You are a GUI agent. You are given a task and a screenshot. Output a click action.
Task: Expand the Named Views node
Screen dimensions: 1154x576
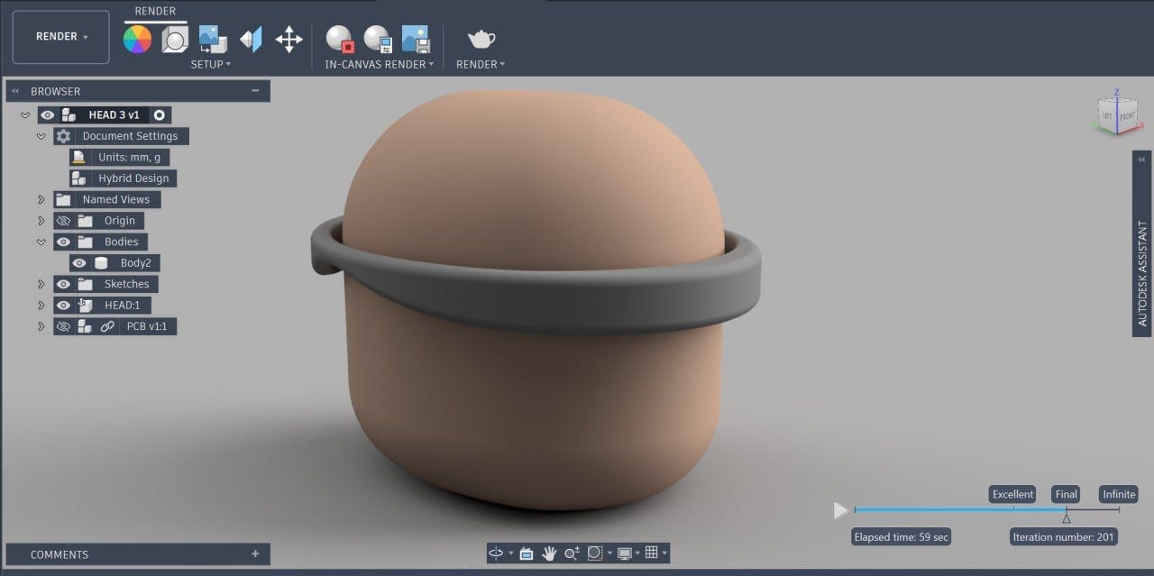click(x=41, y=199)
